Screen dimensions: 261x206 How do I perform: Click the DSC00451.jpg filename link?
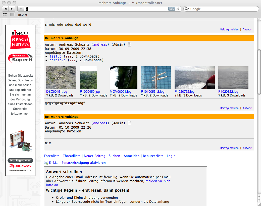point(57,92)
